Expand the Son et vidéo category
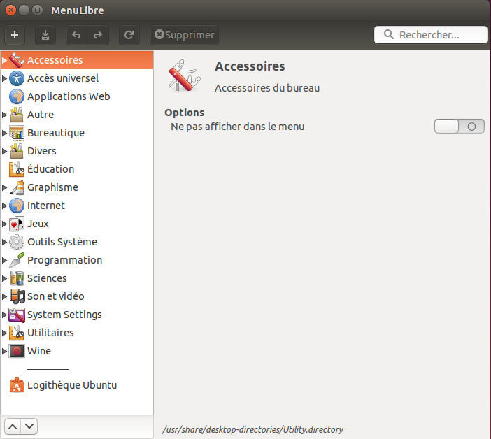This screenshot has height=439, width=491. (x=4, y=296)
